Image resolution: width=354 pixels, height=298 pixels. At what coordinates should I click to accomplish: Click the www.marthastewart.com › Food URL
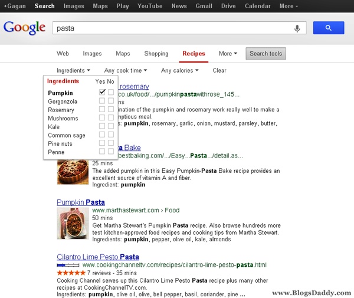[136, 210]
